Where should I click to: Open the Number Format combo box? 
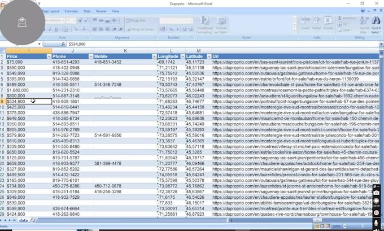176,20
